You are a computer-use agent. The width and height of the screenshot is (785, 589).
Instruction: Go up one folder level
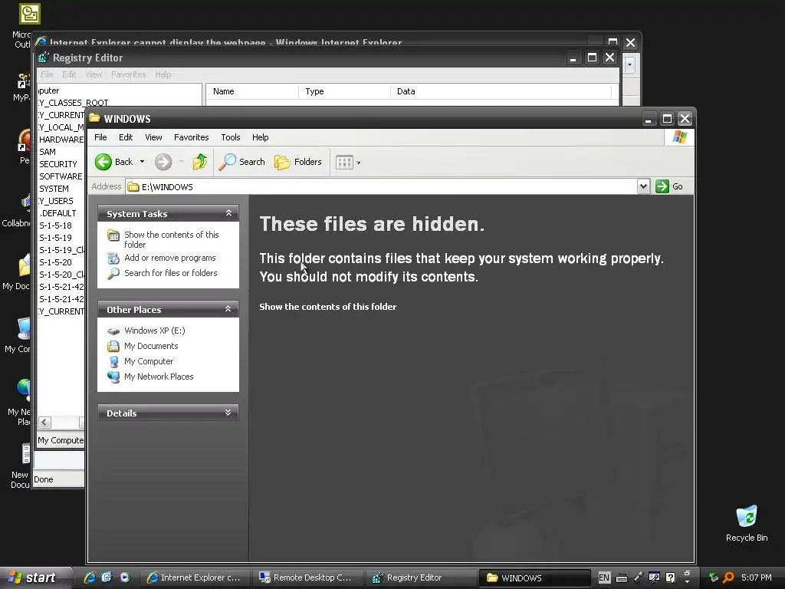(200, 162)
